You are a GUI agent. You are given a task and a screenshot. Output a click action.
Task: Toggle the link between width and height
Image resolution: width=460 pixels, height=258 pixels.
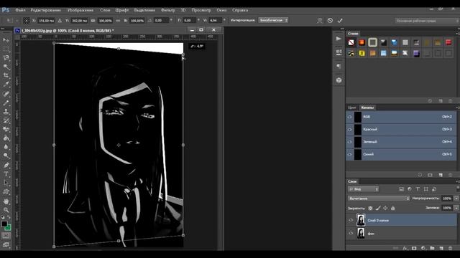point(118,21)
